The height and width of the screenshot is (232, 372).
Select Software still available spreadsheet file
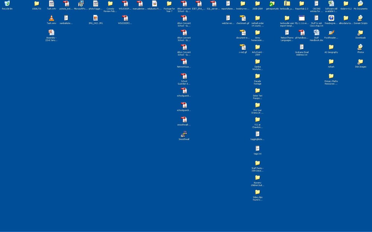[331, 4]
